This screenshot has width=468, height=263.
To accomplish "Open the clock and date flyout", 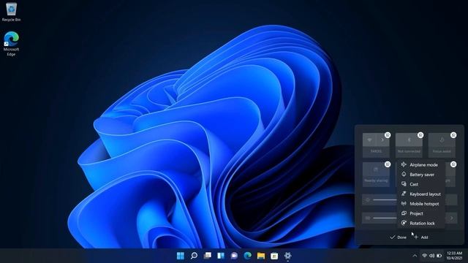I will [x=454, y=256].
